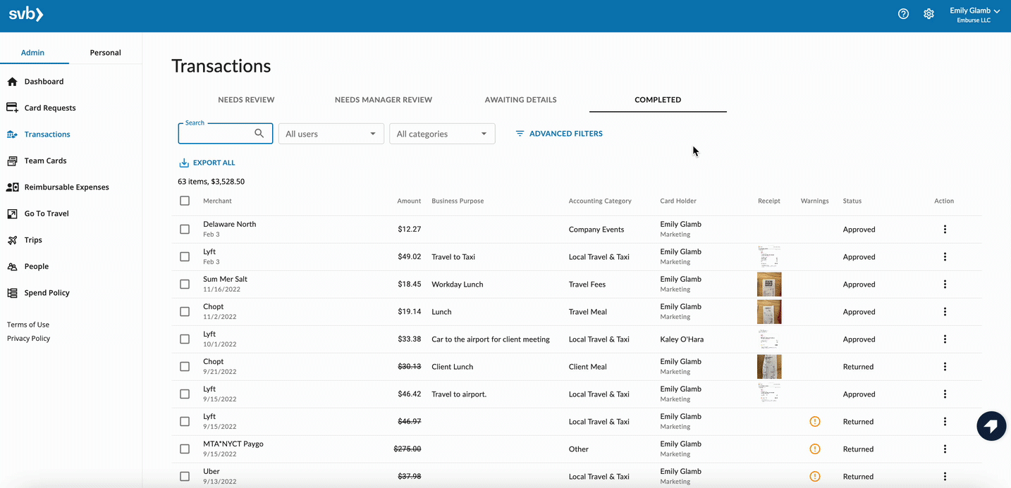
Task: Click the Advanced Filters button
Action: 559,134
